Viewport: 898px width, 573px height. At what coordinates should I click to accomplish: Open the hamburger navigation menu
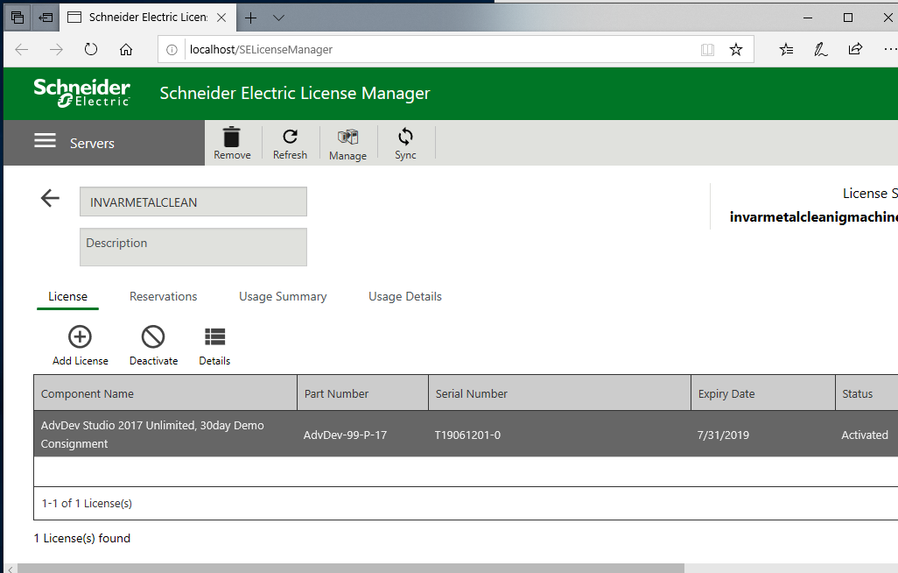pyautogui.click(x=45, y=140)
